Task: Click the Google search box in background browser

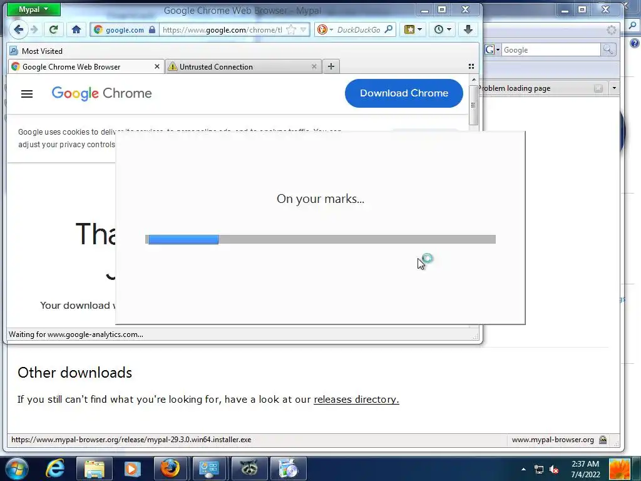Action: (x=551, y=50)
